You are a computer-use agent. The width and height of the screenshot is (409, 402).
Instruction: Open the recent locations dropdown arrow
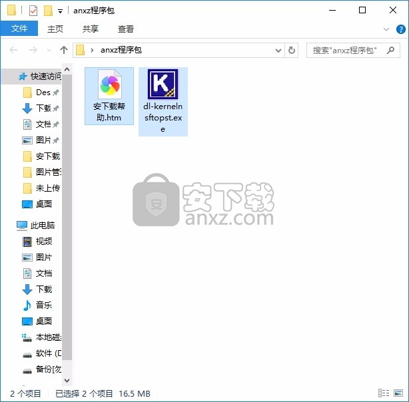click(x=49, y=50)
